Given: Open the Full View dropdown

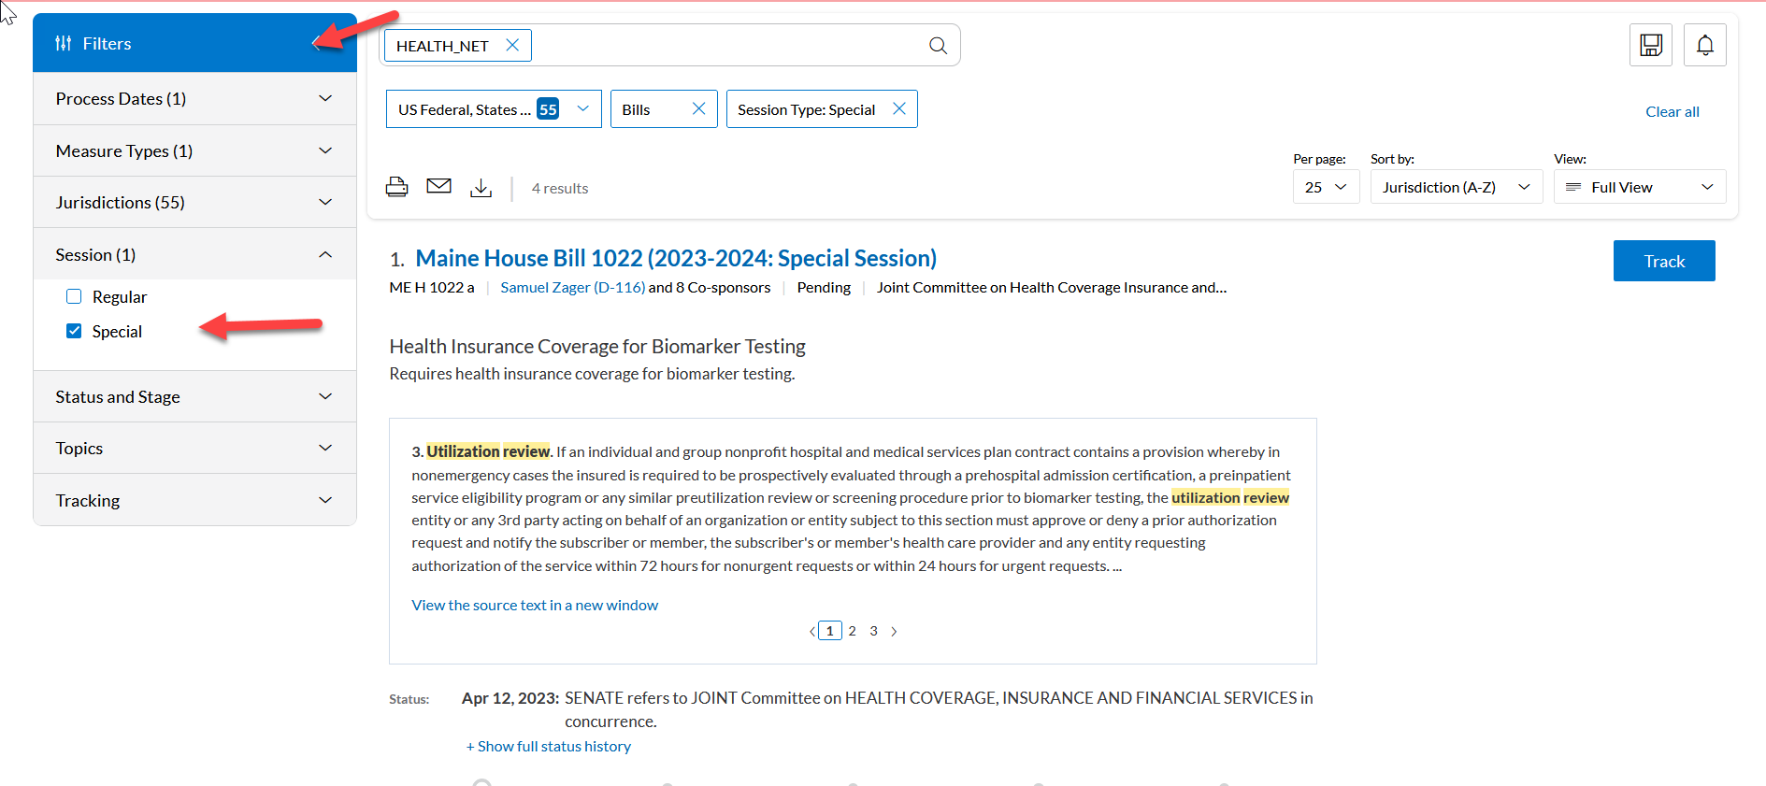Looking at the screenshot, I should pos(1639,187).
